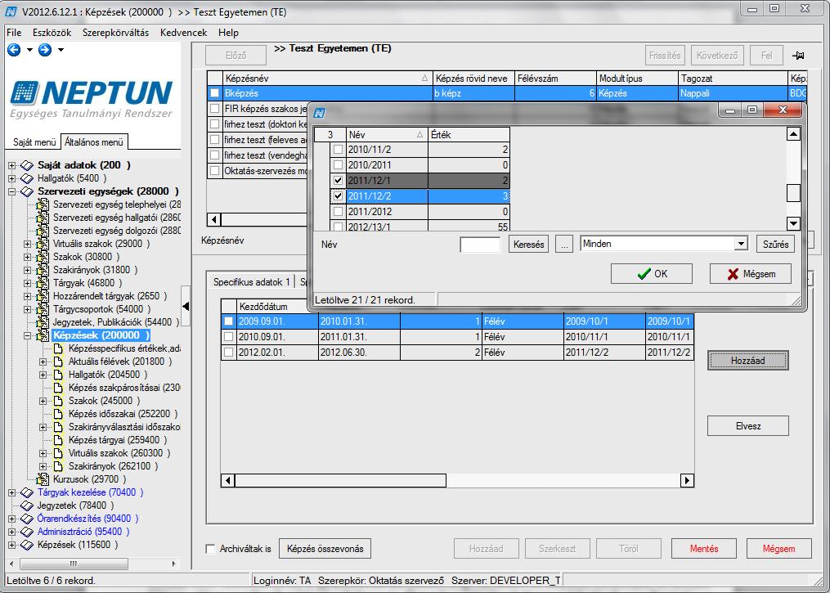Expand the Saját adatok tree node
The image size is (830, 593).
11,166
